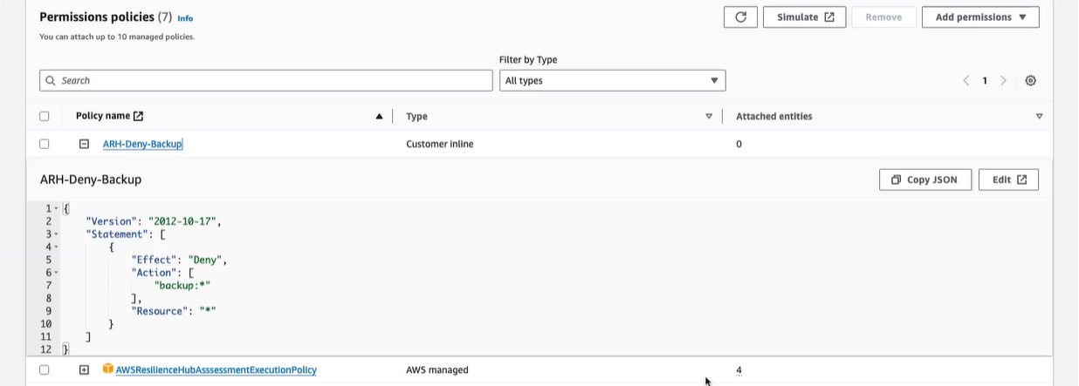Click the magnifier icon in Search box
This screenshot has height=386, width=1079.
click(x=51, y=80)
